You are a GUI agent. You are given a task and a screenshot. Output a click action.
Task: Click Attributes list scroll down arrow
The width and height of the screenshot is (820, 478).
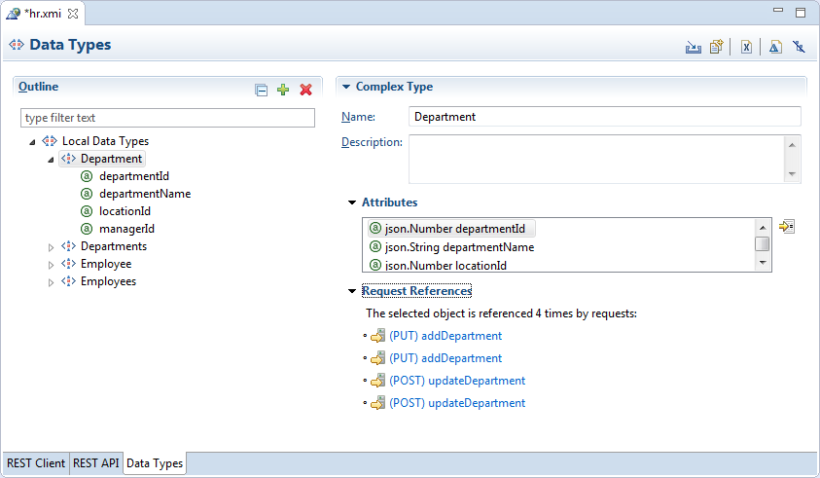[763, 263]
